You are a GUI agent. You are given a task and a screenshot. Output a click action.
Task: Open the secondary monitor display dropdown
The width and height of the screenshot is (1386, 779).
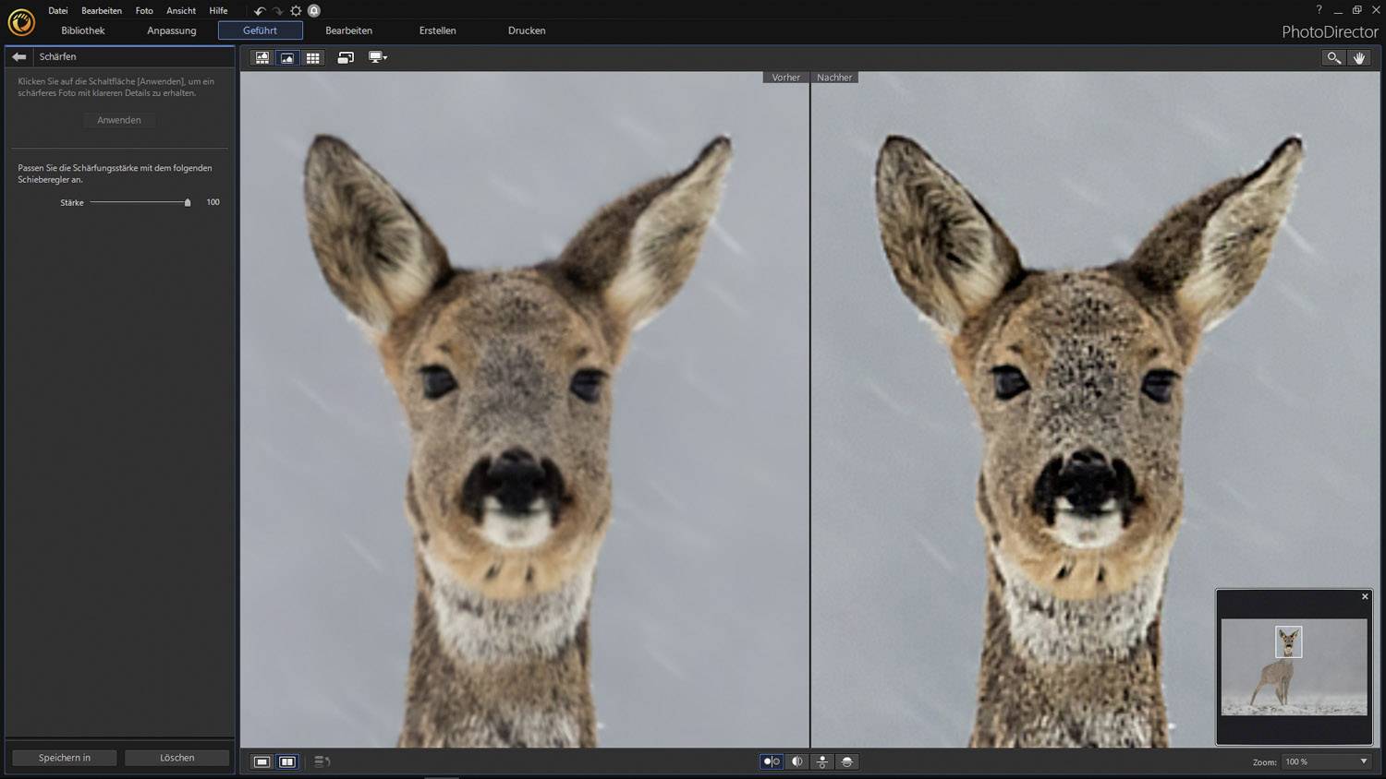point(378,58)
